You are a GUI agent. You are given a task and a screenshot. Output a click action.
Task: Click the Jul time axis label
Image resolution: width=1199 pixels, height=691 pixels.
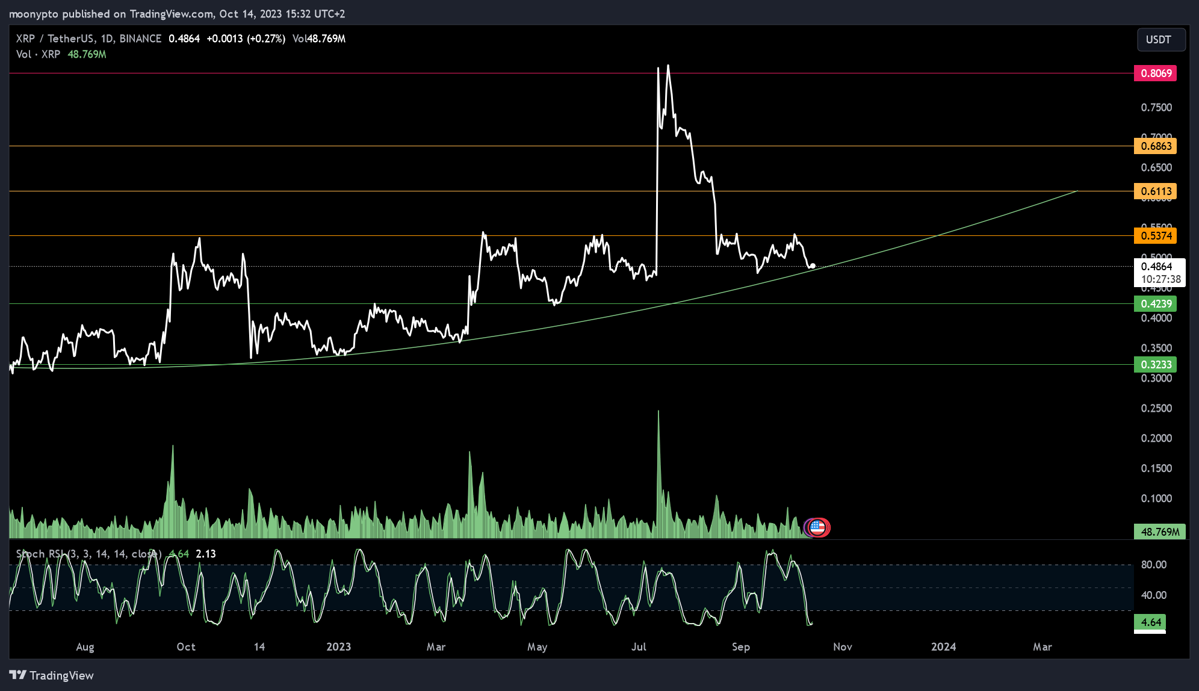639,646
